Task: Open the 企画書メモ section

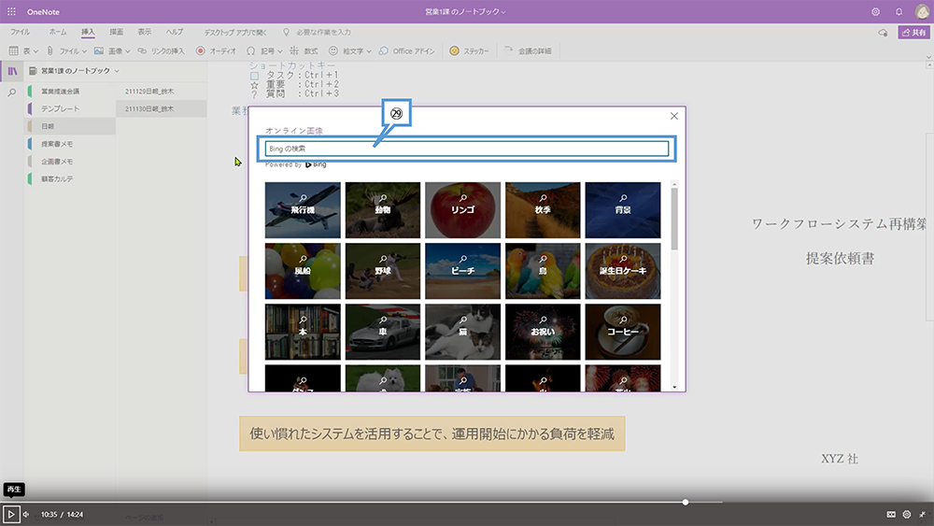Action: tap(70, 162)
